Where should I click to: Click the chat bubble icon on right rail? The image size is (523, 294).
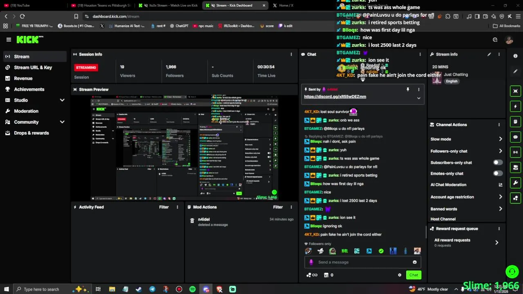click(x=515, y=137)
